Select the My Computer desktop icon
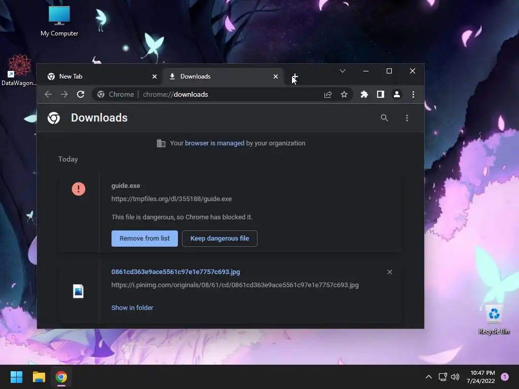The image size is (519, 389). click(59, 21)
